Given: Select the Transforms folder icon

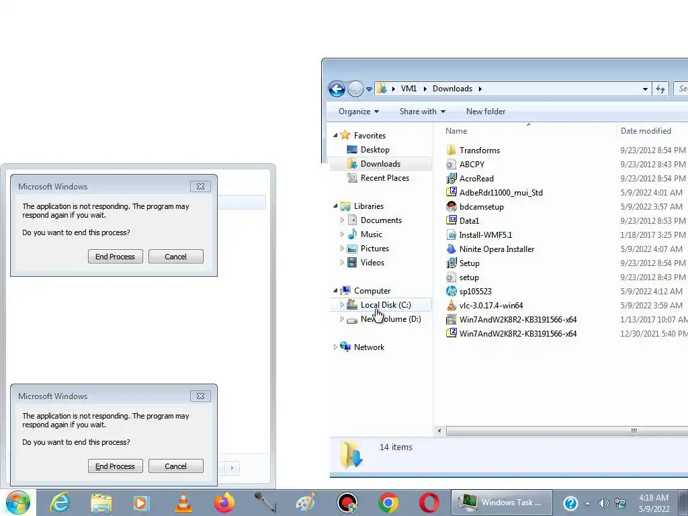Looking at the screenshot, I should point(451,150).
